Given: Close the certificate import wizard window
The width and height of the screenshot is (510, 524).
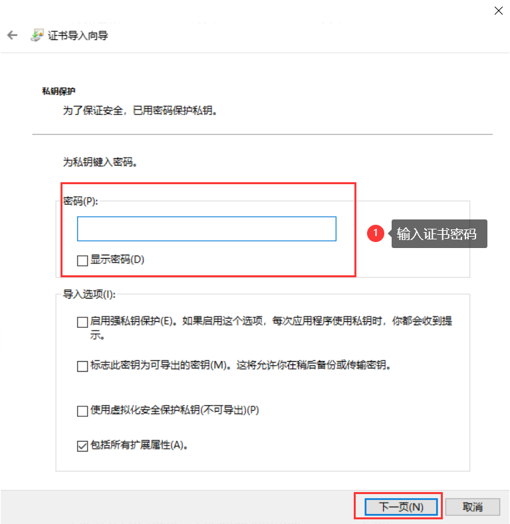Looking at the screenshot, I should (x=498, y=11).
